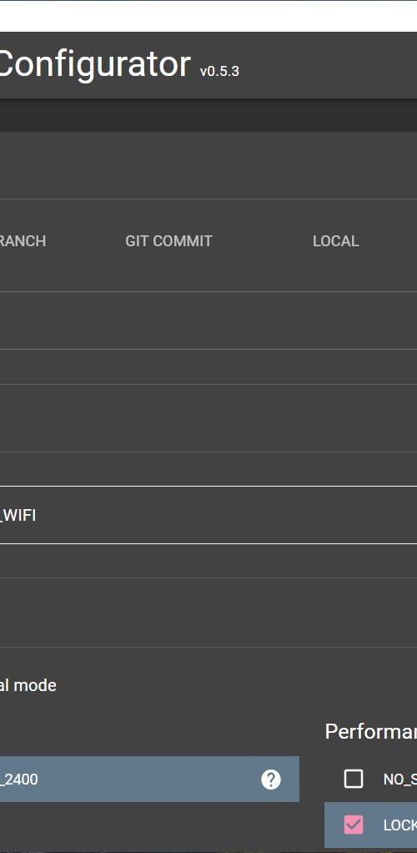Screen dimensions: 417x853
Task: Click the white window title bar
Action: click(x=208, y=17)
